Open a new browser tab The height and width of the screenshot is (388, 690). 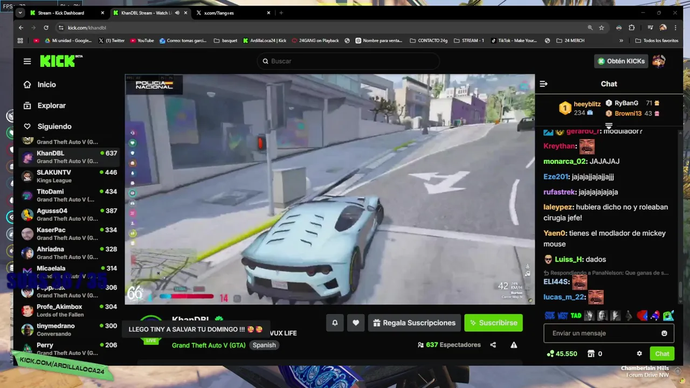(281, 12)
